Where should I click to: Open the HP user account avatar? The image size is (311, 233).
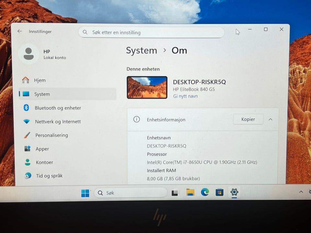29,54
